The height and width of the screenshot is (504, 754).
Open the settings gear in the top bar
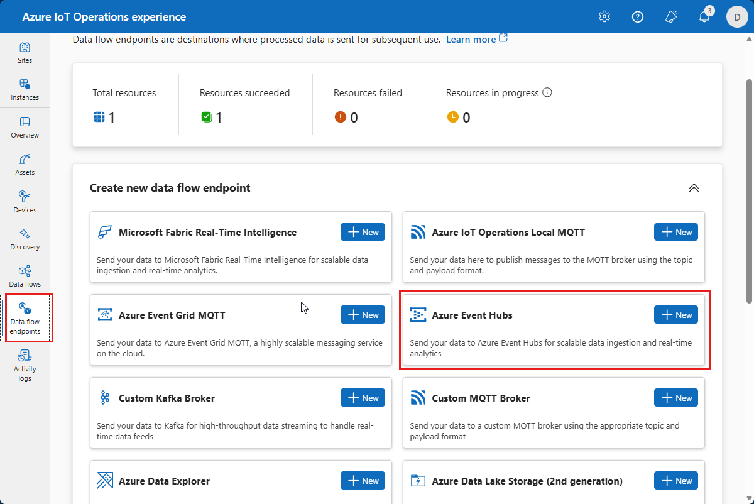[x=604, y=16]
